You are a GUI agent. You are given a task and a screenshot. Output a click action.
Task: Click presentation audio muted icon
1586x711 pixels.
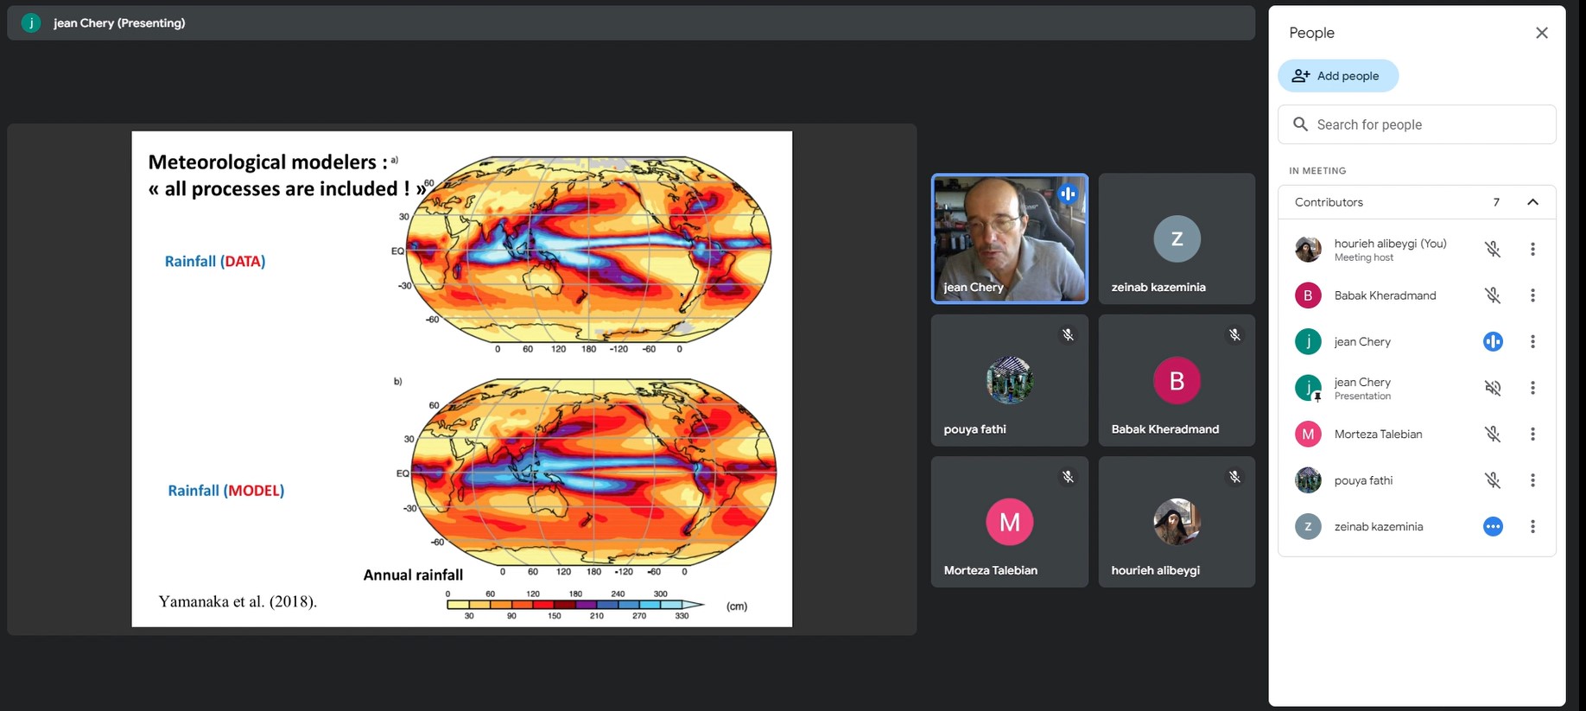(1492, 388)
